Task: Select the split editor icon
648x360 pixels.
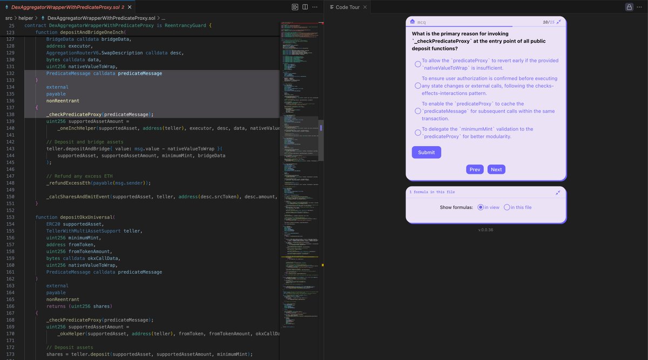Action: point(305,6)
